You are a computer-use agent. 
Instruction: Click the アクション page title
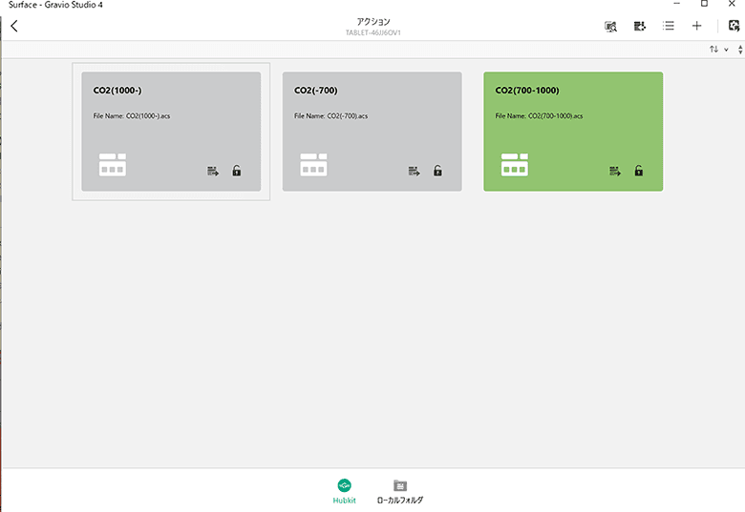[373, 22]
